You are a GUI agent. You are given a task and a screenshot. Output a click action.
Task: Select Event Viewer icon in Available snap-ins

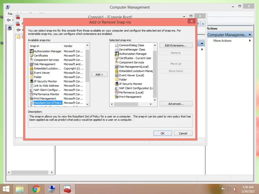coord(32,73)
